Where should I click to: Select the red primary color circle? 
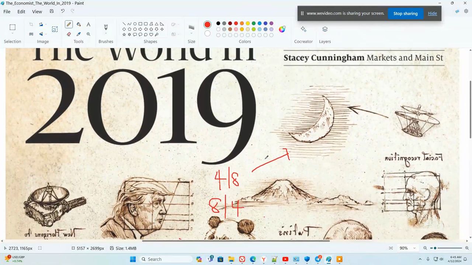208,24
